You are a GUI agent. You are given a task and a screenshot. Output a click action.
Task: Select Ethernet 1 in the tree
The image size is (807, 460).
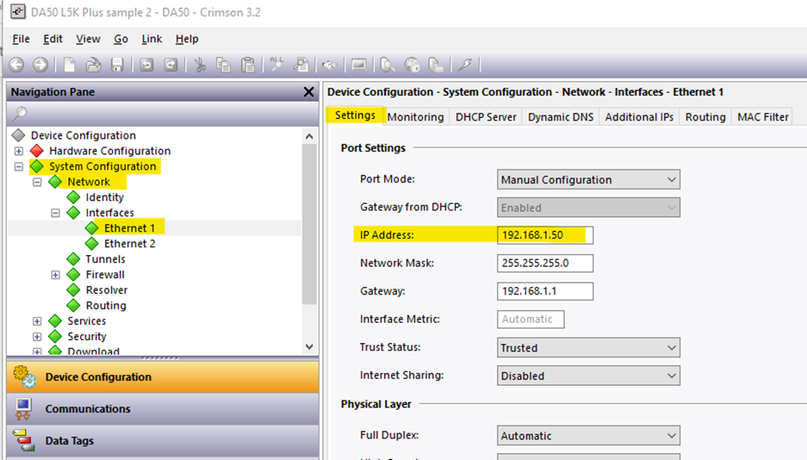tap(130, 228)
